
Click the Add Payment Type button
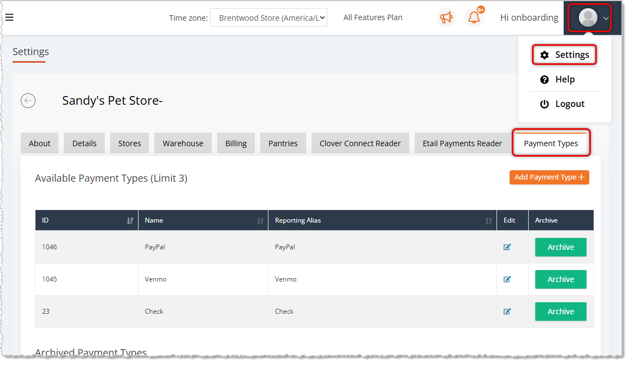click(x=549, y=177)
